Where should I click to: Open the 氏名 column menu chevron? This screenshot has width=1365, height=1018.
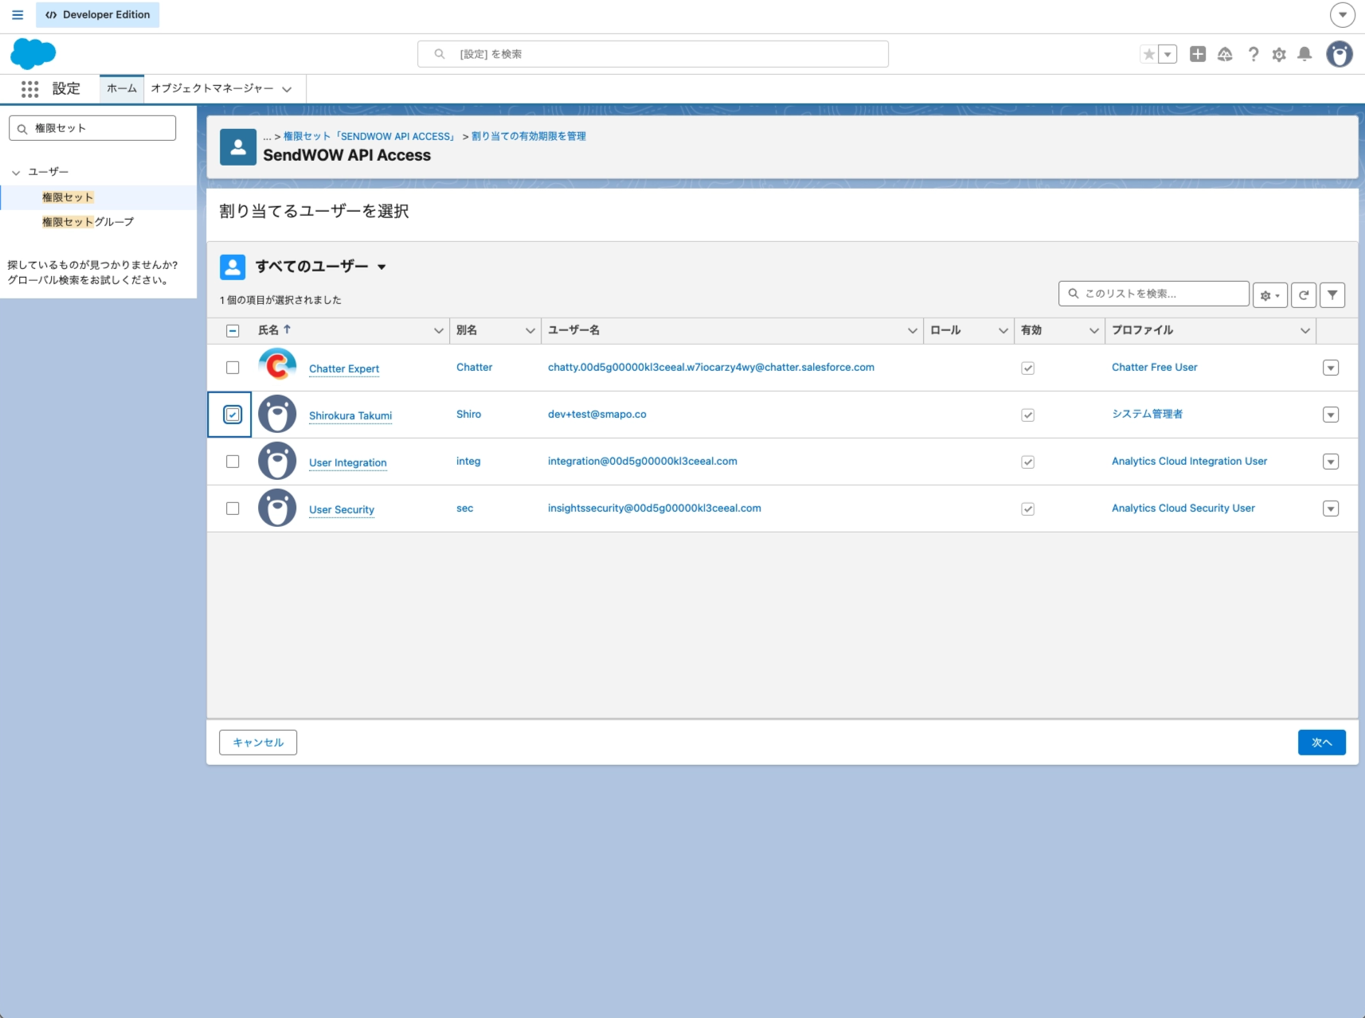coord(439,330)
